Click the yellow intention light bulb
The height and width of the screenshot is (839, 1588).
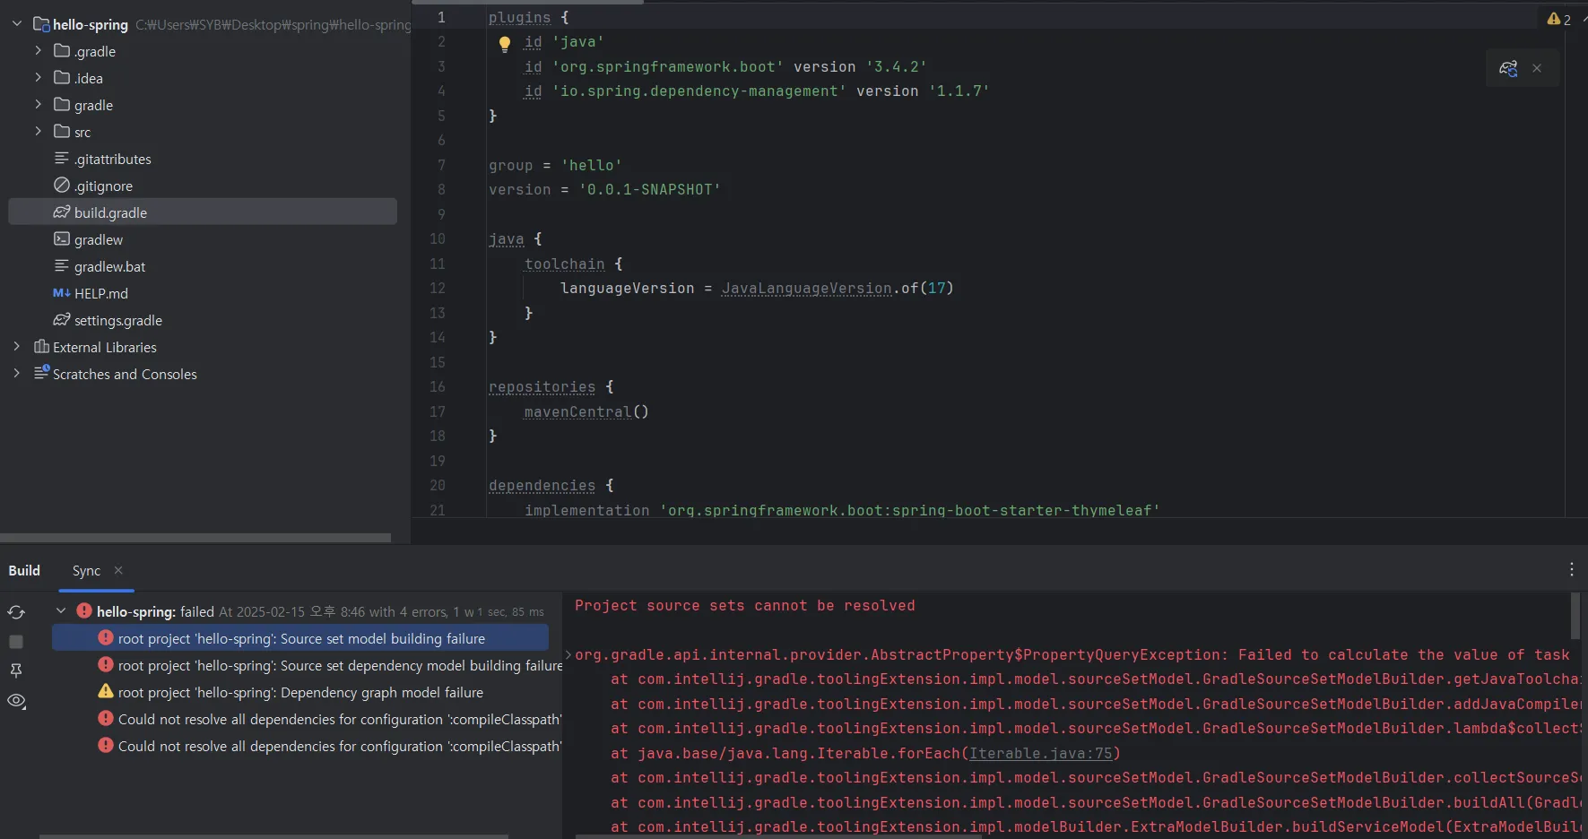505,43
